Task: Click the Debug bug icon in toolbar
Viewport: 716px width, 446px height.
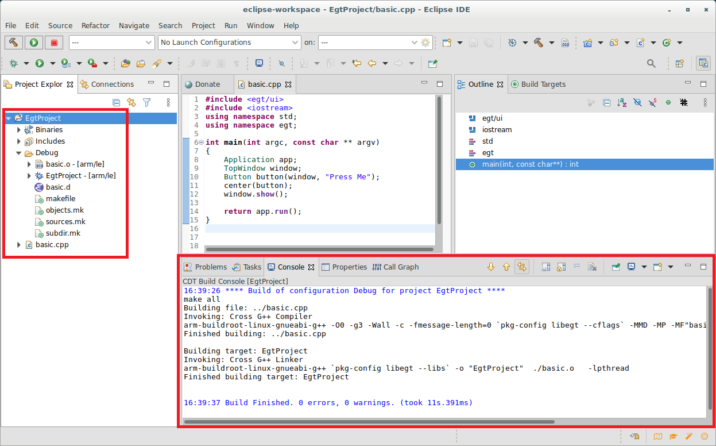Action: pos(13,63)
